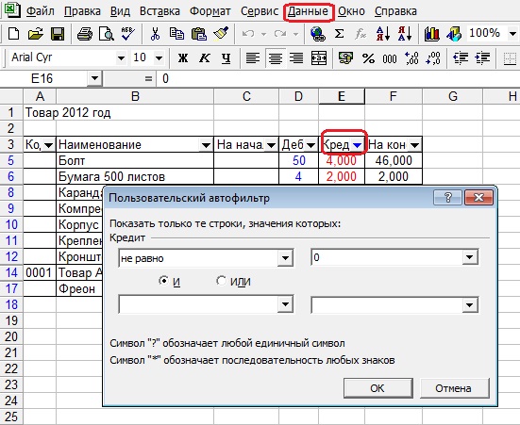Click the Save floppy disk icon
Screen dimensions: 520x425
click(x=58, y=34)
